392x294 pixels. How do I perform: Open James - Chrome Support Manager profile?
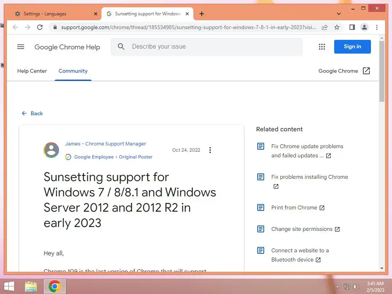tap(106, 144)
